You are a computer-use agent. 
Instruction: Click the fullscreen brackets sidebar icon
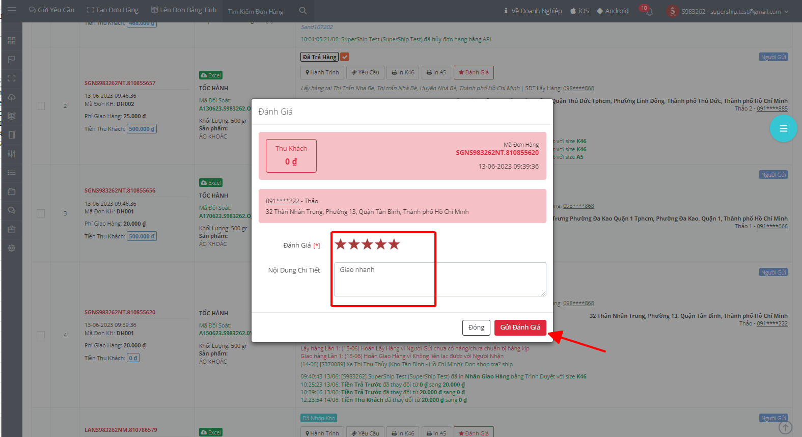(12, 78)
